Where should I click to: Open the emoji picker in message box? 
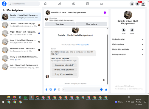coord(101,89)
